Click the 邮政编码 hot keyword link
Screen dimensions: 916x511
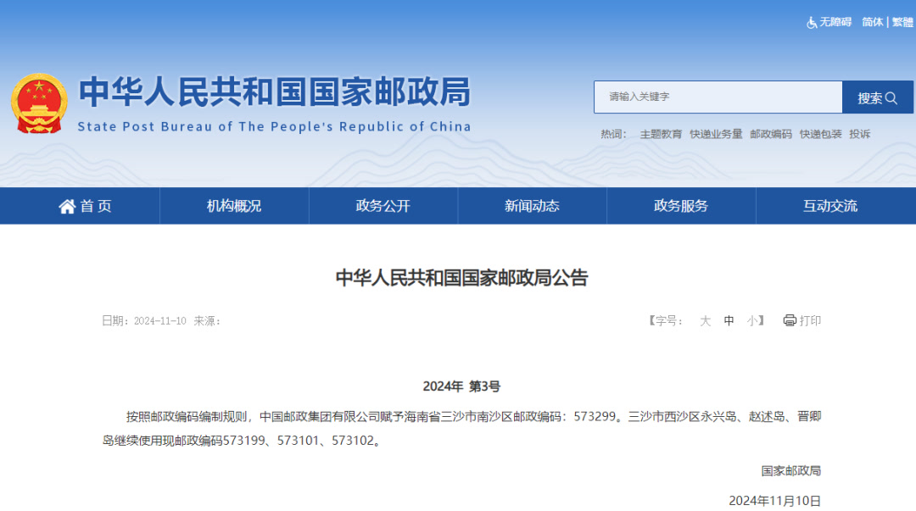[x=771, y=134]
